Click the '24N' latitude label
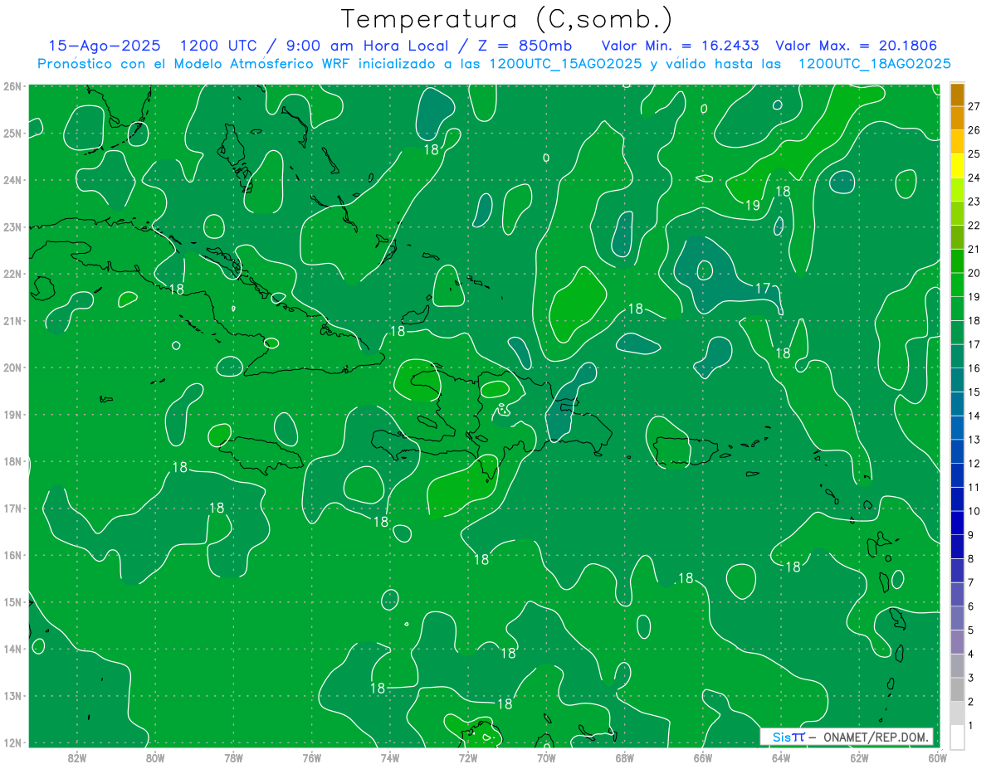 click(x=12, y=180)
